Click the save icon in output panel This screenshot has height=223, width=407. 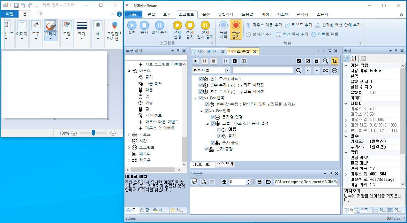tap(260, 181)
